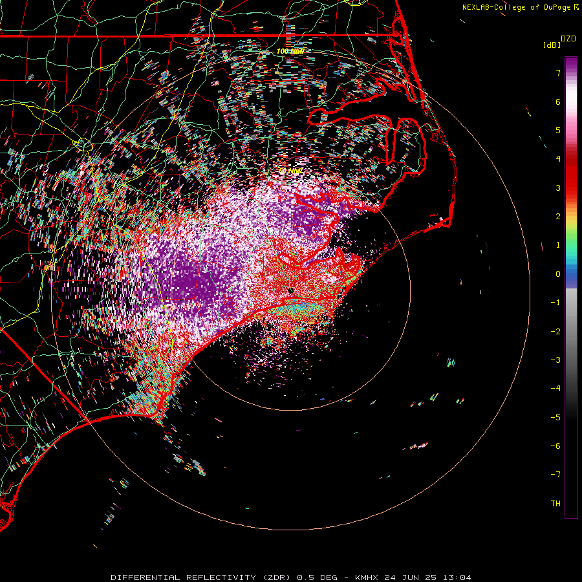Click the 0 value on color scale

pyautogui.click(x=558, y=274)
